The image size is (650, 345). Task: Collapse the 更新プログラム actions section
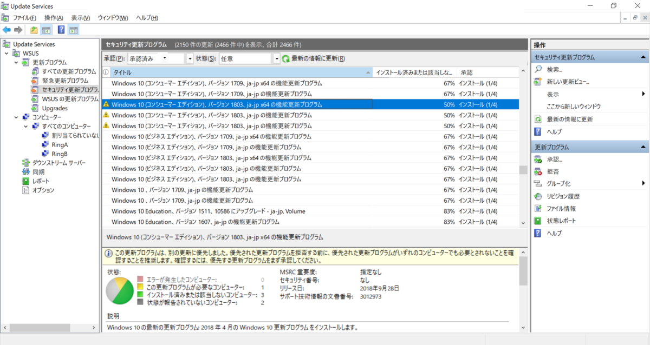pyautogui.click(x=643, y=147)
